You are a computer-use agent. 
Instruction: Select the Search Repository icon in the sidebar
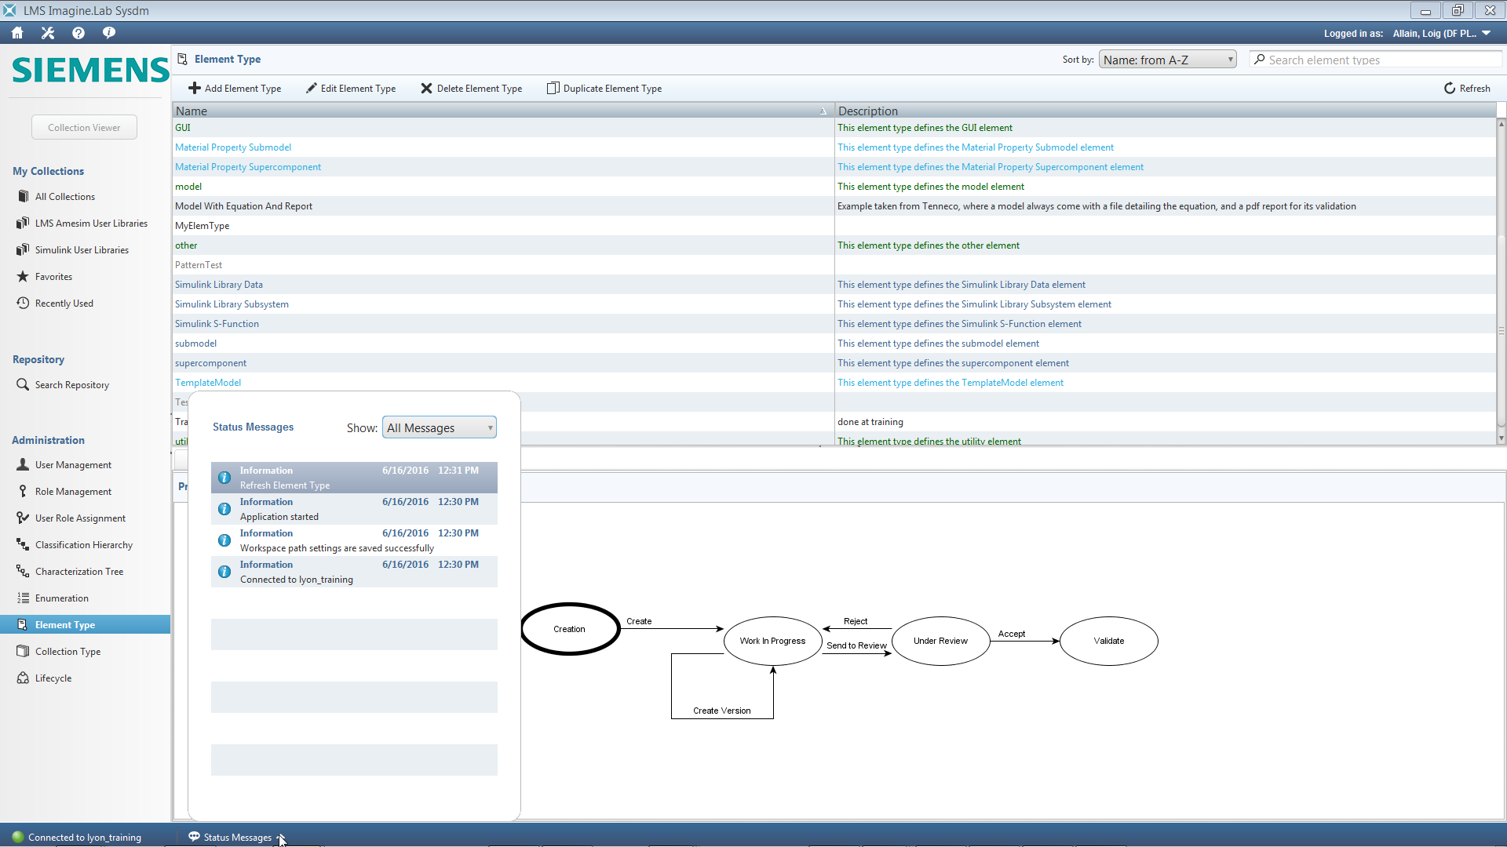23,384
